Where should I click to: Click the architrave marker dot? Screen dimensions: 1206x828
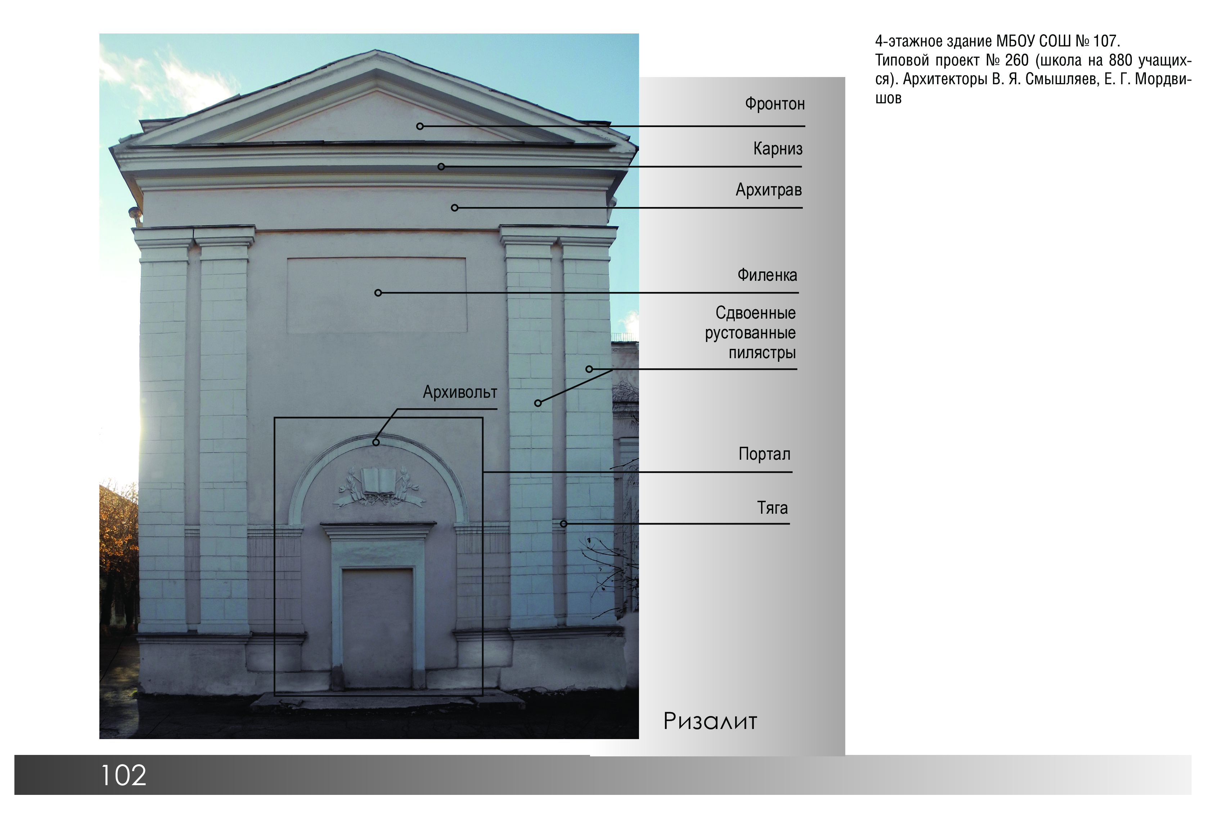tap(455, 208)
